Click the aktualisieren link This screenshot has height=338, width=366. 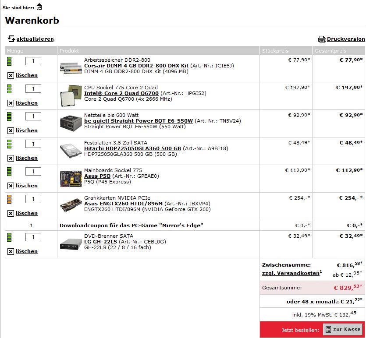click(35, 39)
